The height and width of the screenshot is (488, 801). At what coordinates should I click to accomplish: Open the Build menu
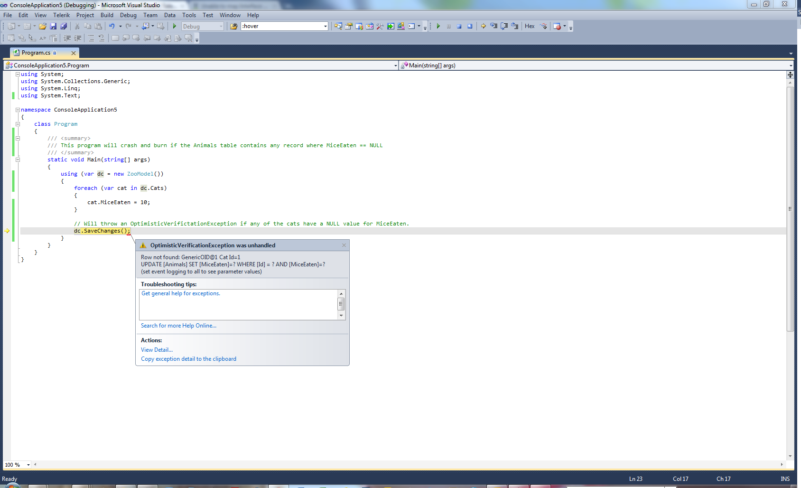coord(107,15)
